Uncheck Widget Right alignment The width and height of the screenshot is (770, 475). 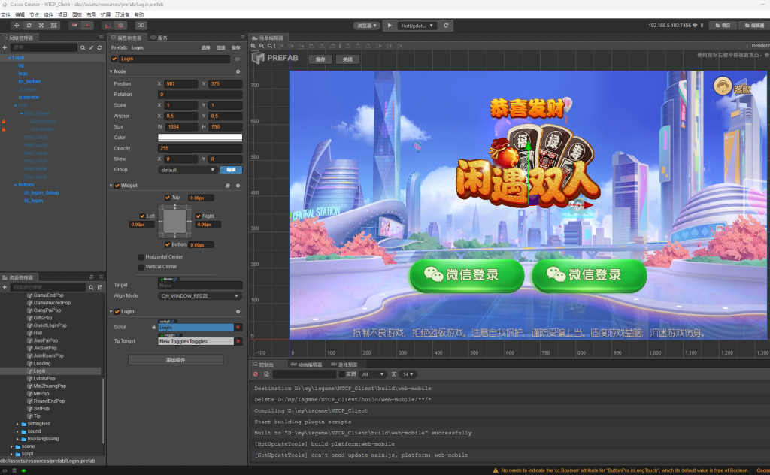pyautogui.click(x=199, y=216)
